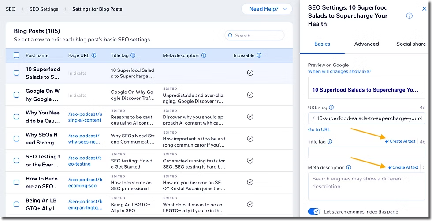Click the URL slug info icon
Screen dimensions: 432x221
(x=331, y=107)
